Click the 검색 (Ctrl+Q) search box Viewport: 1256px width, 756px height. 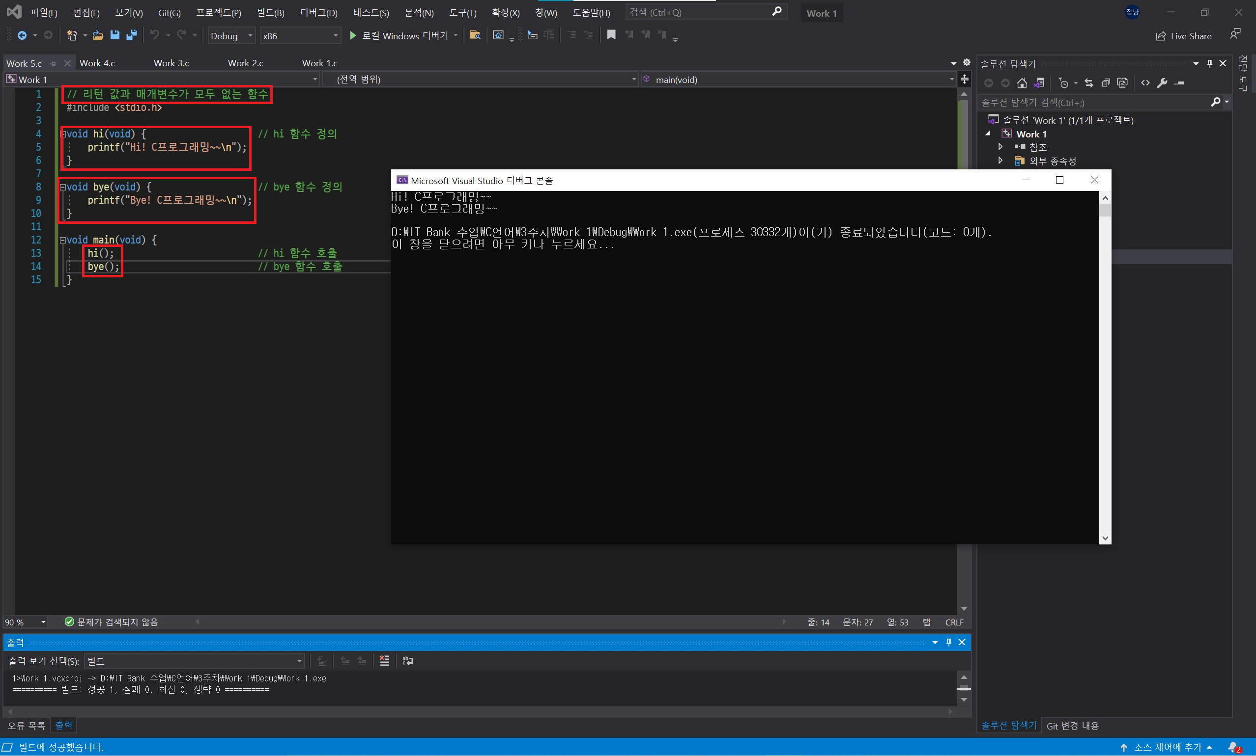click(698, 12)
